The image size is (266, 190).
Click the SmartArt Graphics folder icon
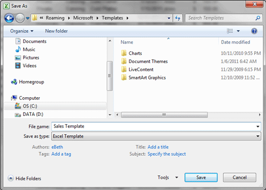[x=124, y=77]
